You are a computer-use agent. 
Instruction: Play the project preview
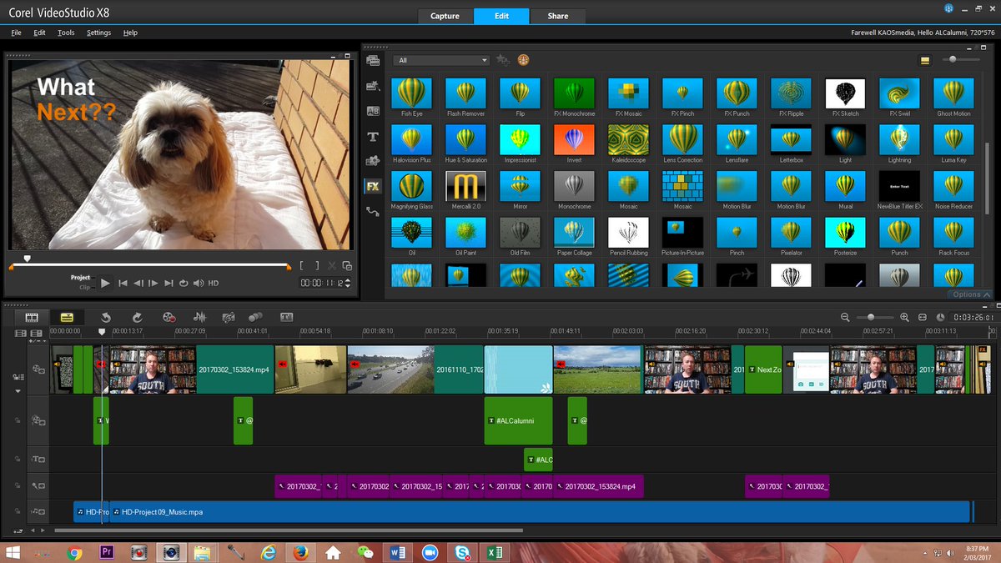(105, 284)
